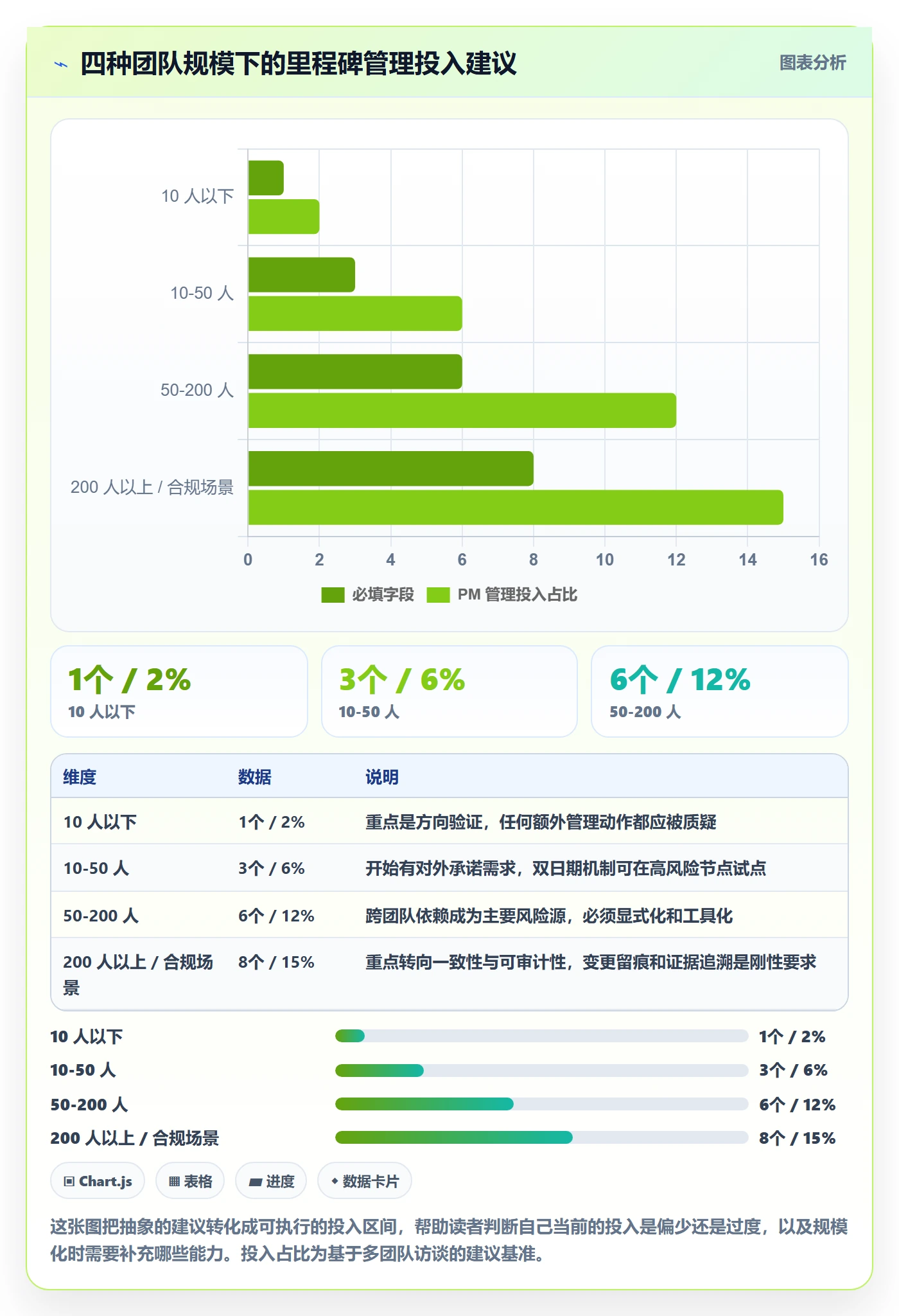Click the 维度 column header
Image resolution: width=899 pixels, height=1316 pixels.
click(x=80, y=777)
